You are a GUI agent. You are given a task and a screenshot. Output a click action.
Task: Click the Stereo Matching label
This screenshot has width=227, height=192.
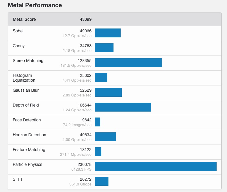pos(28,61)
